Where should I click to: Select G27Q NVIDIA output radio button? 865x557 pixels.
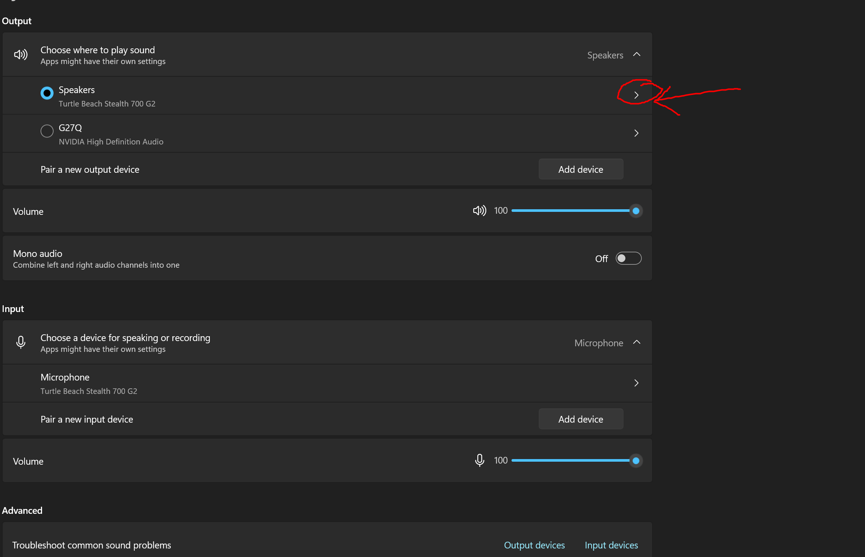tap(47, 131)
